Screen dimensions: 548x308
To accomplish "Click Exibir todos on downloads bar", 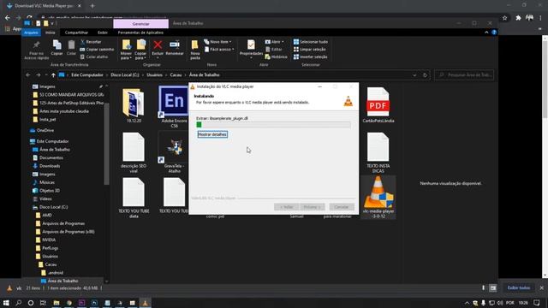I will pos(519,287).
